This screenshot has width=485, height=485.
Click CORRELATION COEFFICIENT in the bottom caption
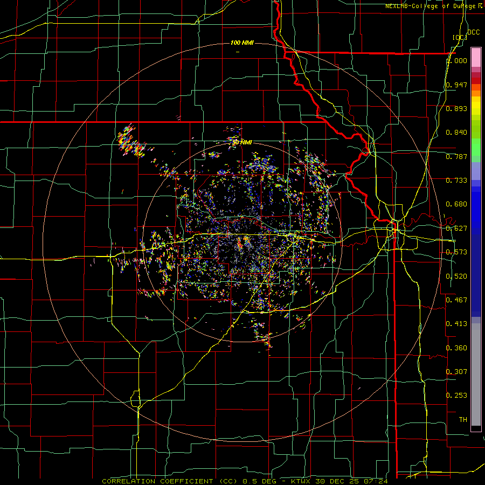(x=158, y=481)
